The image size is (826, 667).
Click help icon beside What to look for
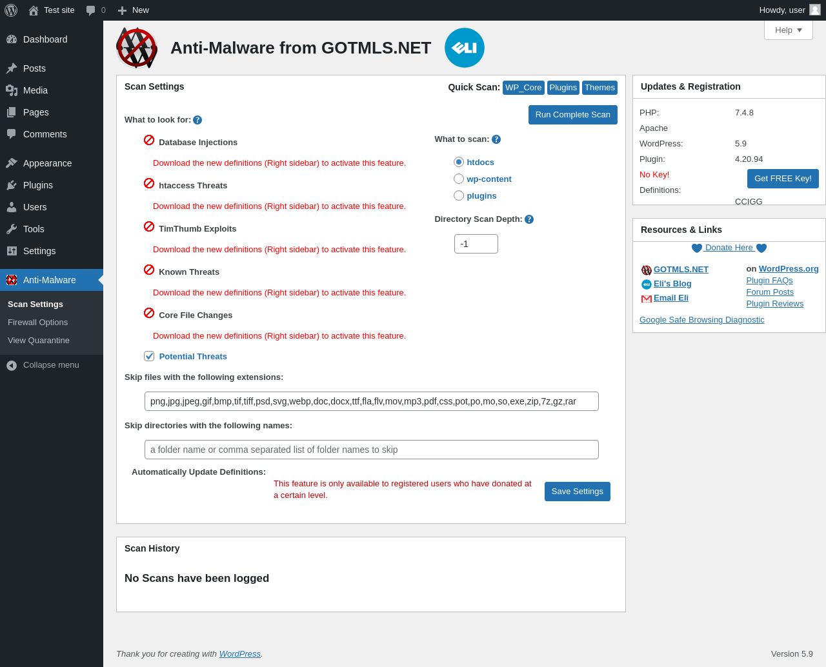coord(197,120)
